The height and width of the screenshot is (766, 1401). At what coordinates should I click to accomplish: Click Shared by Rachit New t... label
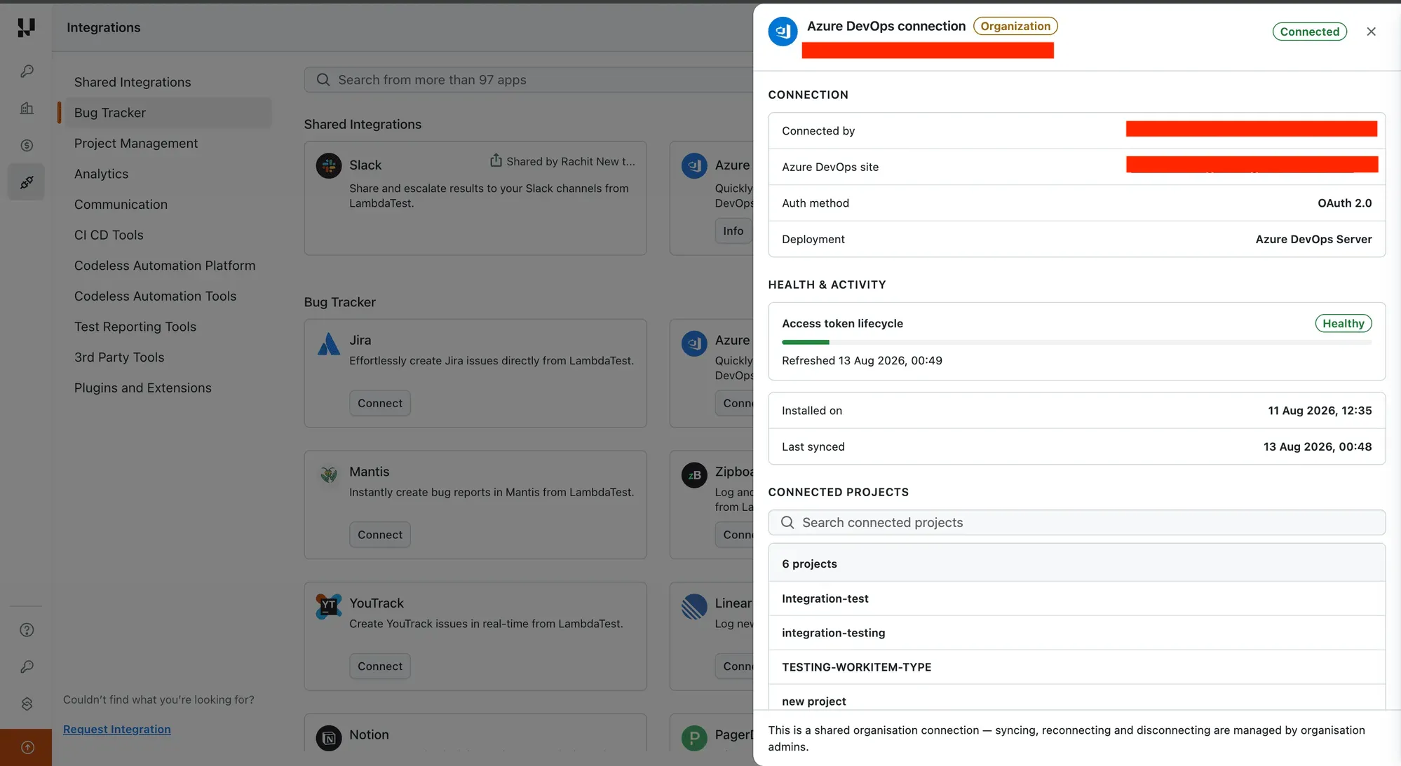pos(571,161)
